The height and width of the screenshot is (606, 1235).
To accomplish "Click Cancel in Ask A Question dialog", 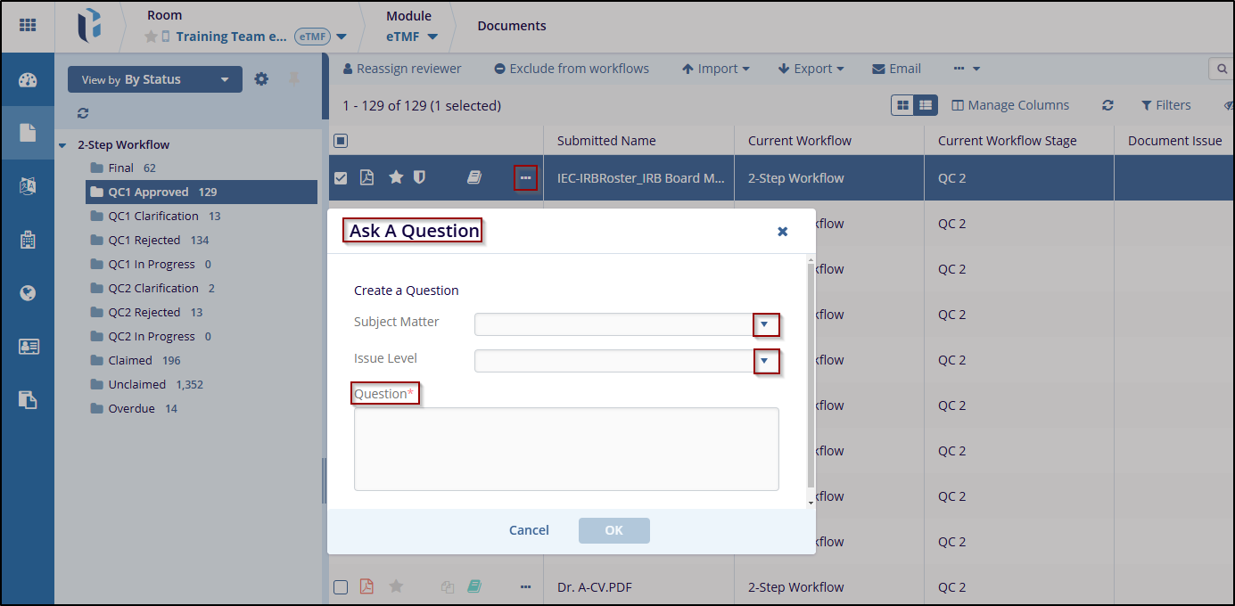I will [x=529, y=530].
